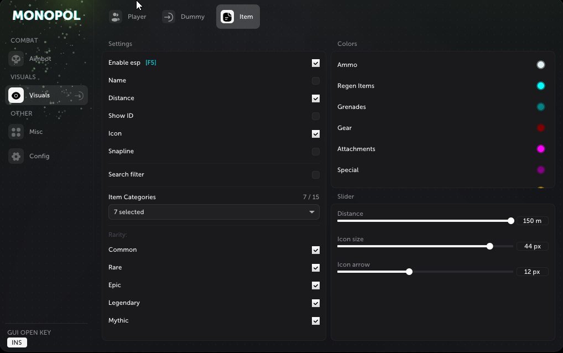The height and width of the screenshot is (353, 563).
Task: Open the Item Categories dropdown
Action: pos(213,212)
